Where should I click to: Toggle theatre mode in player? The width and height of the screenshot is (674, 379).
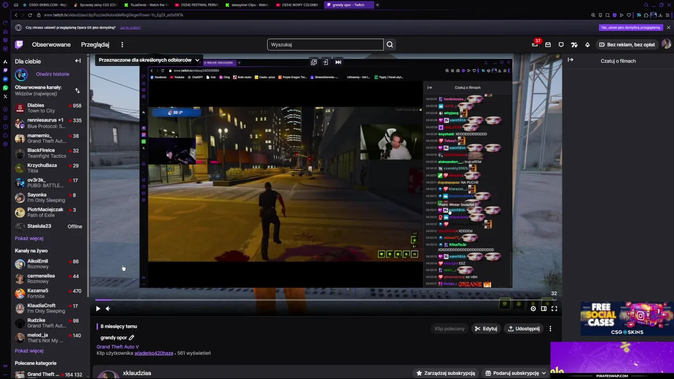[x=544, y=309]
